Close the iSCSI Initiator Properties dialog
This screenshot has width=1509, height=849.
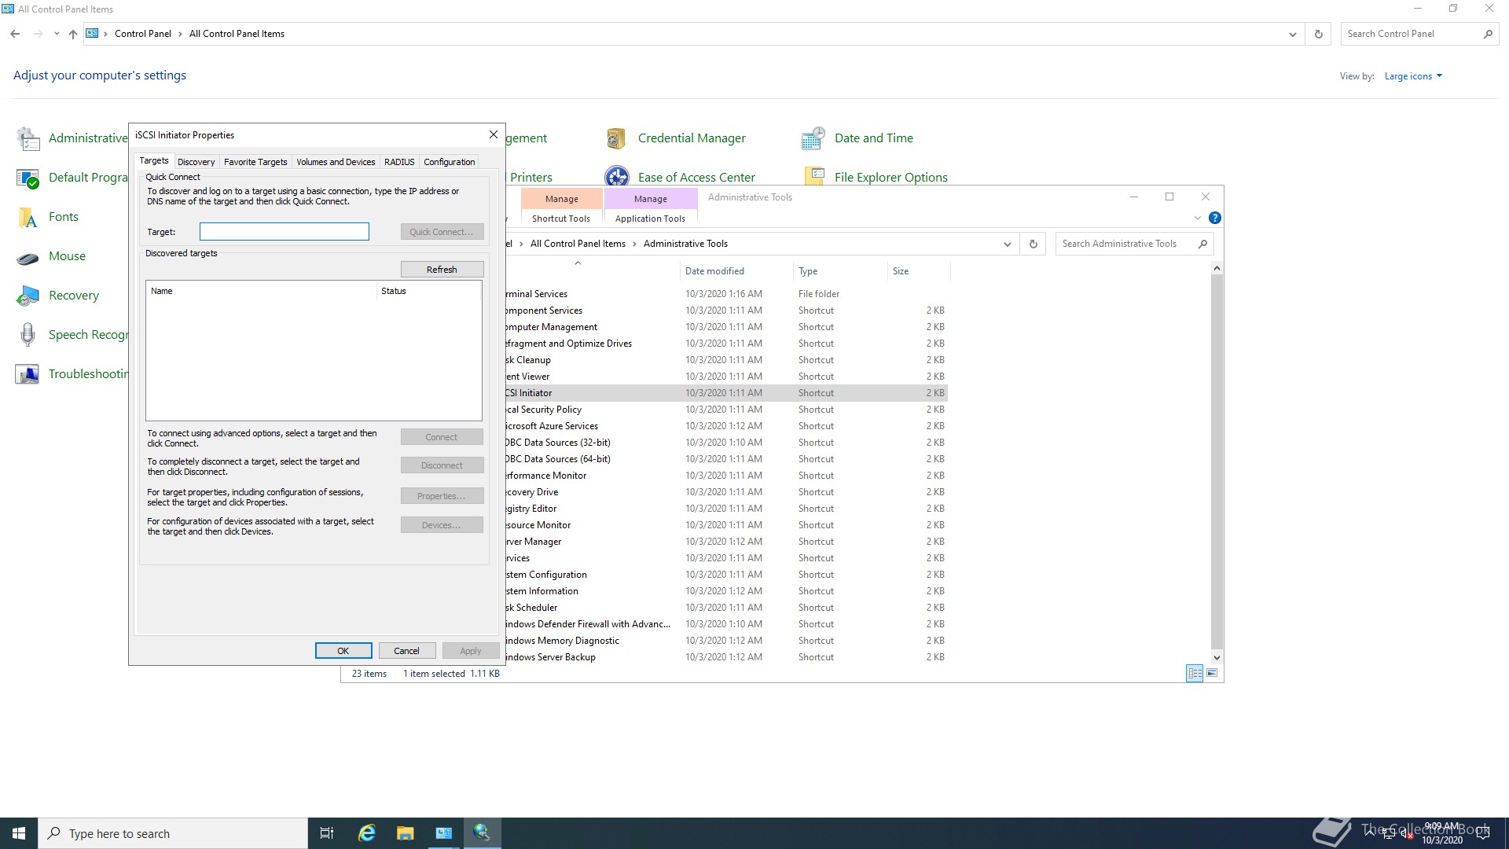[x=494, y=135]
